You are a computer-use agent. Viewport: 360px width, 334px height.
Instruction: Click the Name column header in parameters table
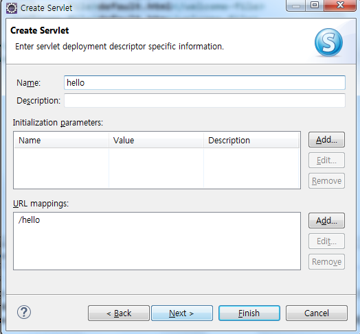61,141
